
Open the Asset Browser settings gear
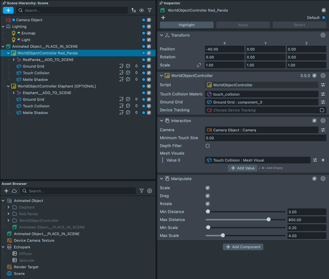(x=150, y=191)
